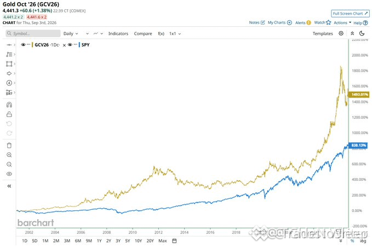Viewport: 372px width, 247px height.
Task: Toggle visibility of GCV26 series
Action: 23,44
